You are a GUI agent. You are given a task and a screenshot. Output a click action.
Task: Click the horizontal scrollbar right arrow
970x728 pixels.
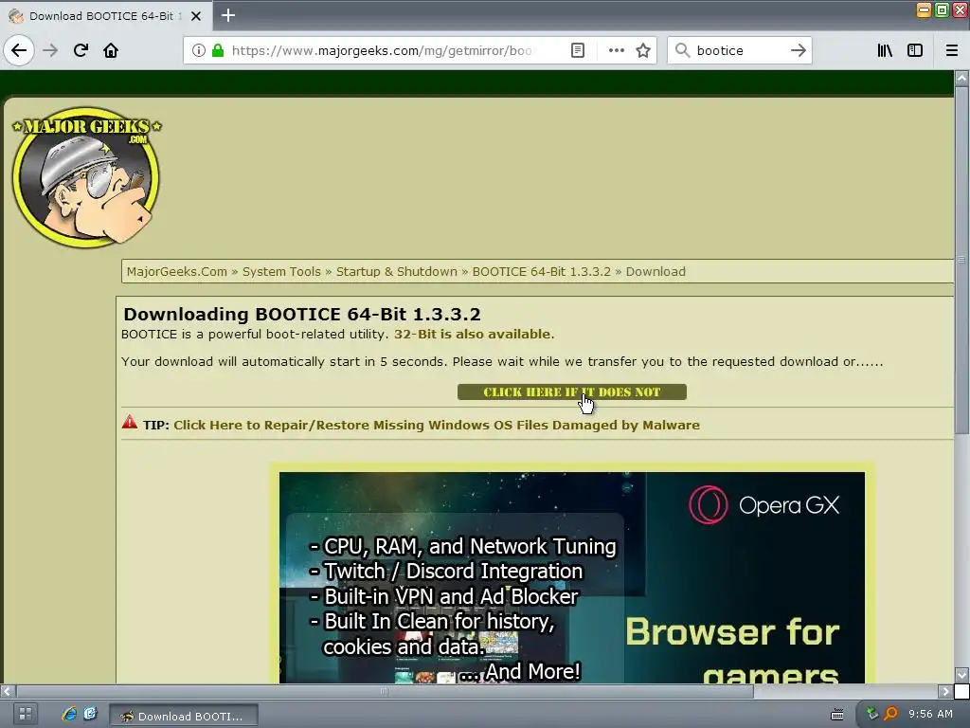945,691
